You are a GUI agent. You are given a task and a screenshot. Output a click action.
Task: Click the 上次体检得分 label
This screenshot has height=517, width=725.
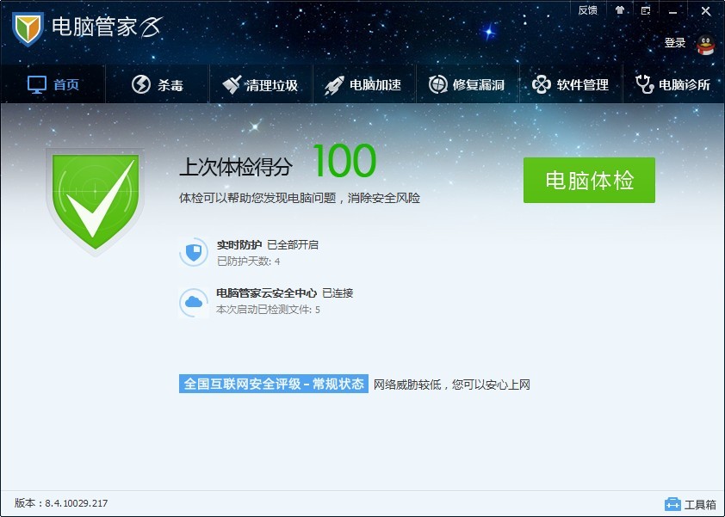coord(236,167)
